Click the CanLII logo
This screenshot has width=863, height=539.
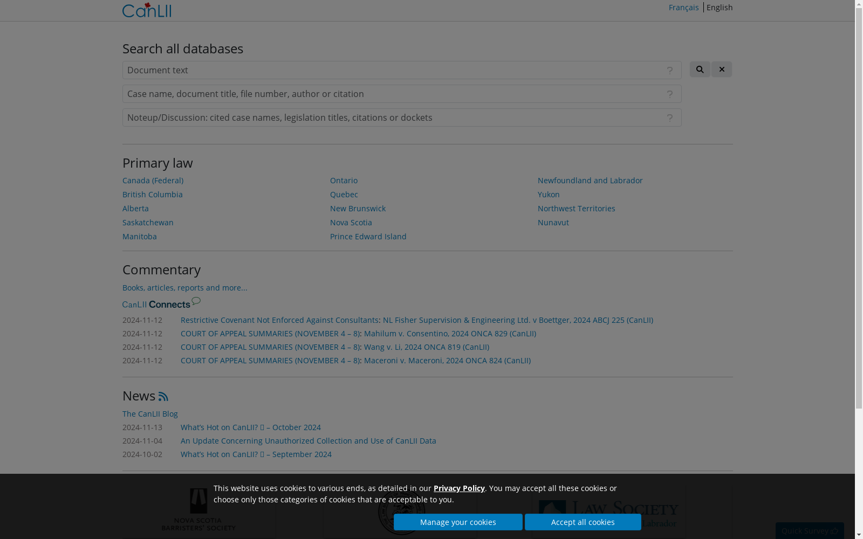coord(147,10)
